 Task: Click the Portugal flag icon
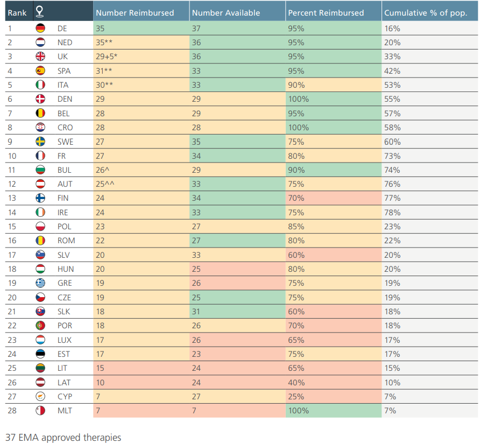click(x=40, y=326)
